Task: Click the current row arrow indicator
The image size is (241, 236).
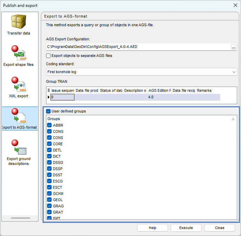Action: click(48, 97)
